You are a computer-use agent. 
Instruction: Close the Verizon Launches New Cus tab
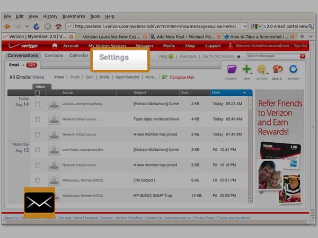click(145, 36)
